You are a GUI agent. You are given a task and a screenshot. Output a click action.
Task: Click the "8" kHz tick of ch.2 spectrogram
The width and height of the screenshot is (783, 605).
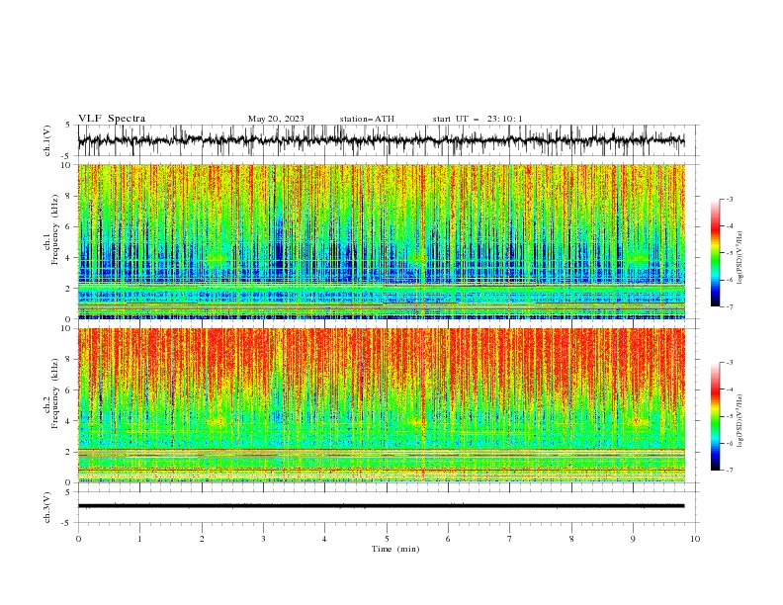click(70, 360)
